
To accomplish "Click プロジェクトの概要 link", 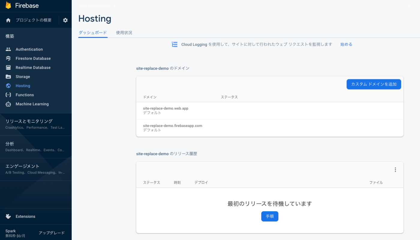I will pos(34,20).
